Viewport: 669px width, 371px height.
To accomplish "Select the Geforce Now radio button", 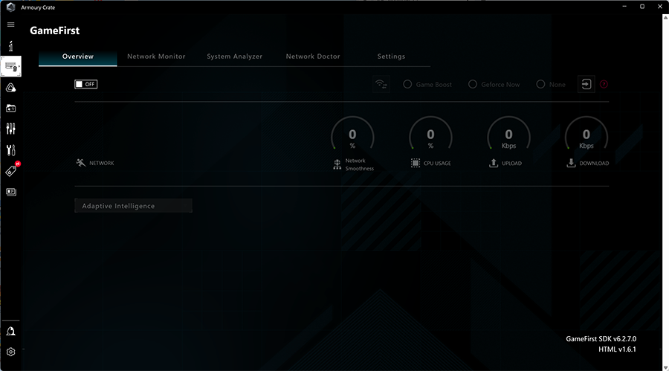I will [473, 84].
